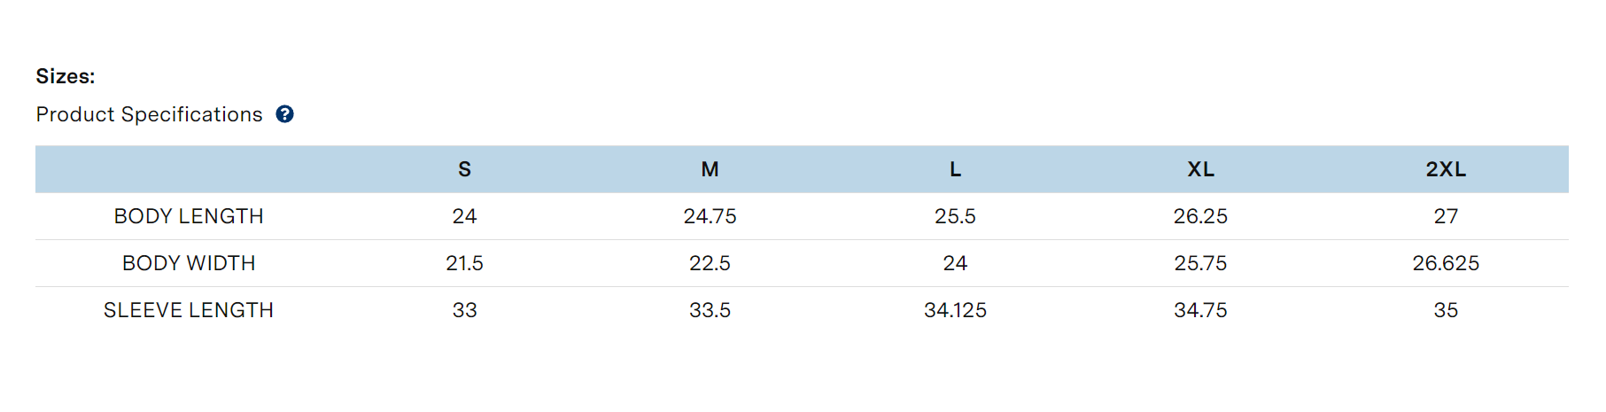1606x412 pixels.
Task: Select the 2XL size column header
Action: [1446, 169]
